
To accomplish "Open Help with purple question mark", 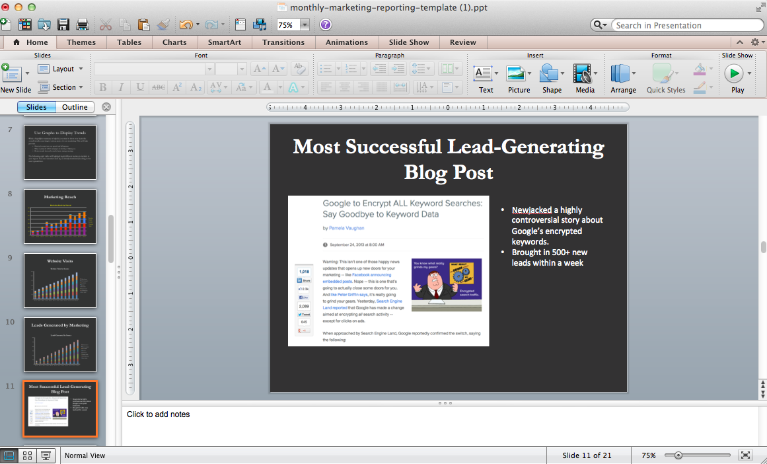I will tap(325, 24).
